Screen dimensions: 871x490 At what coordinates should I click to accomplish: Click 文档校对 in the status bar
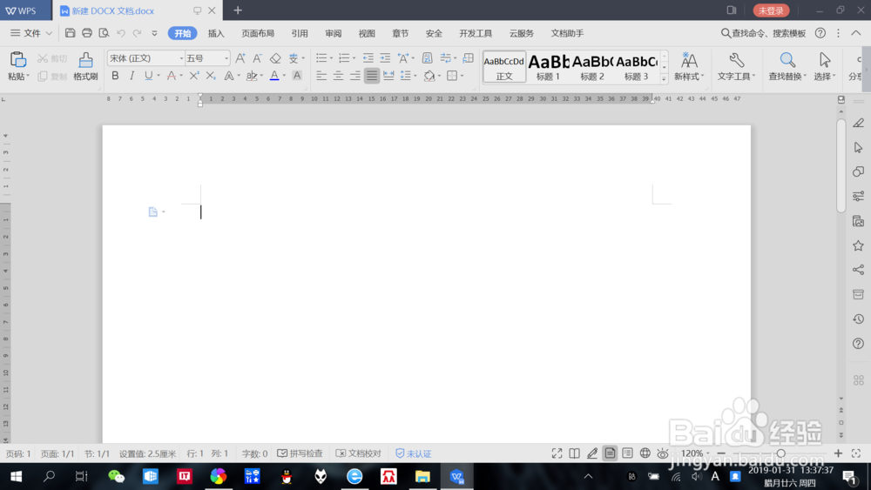(358, 453)
